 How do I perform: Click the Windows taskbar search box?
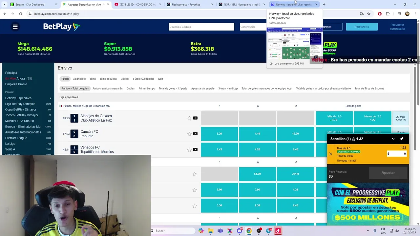coord(172,231)
